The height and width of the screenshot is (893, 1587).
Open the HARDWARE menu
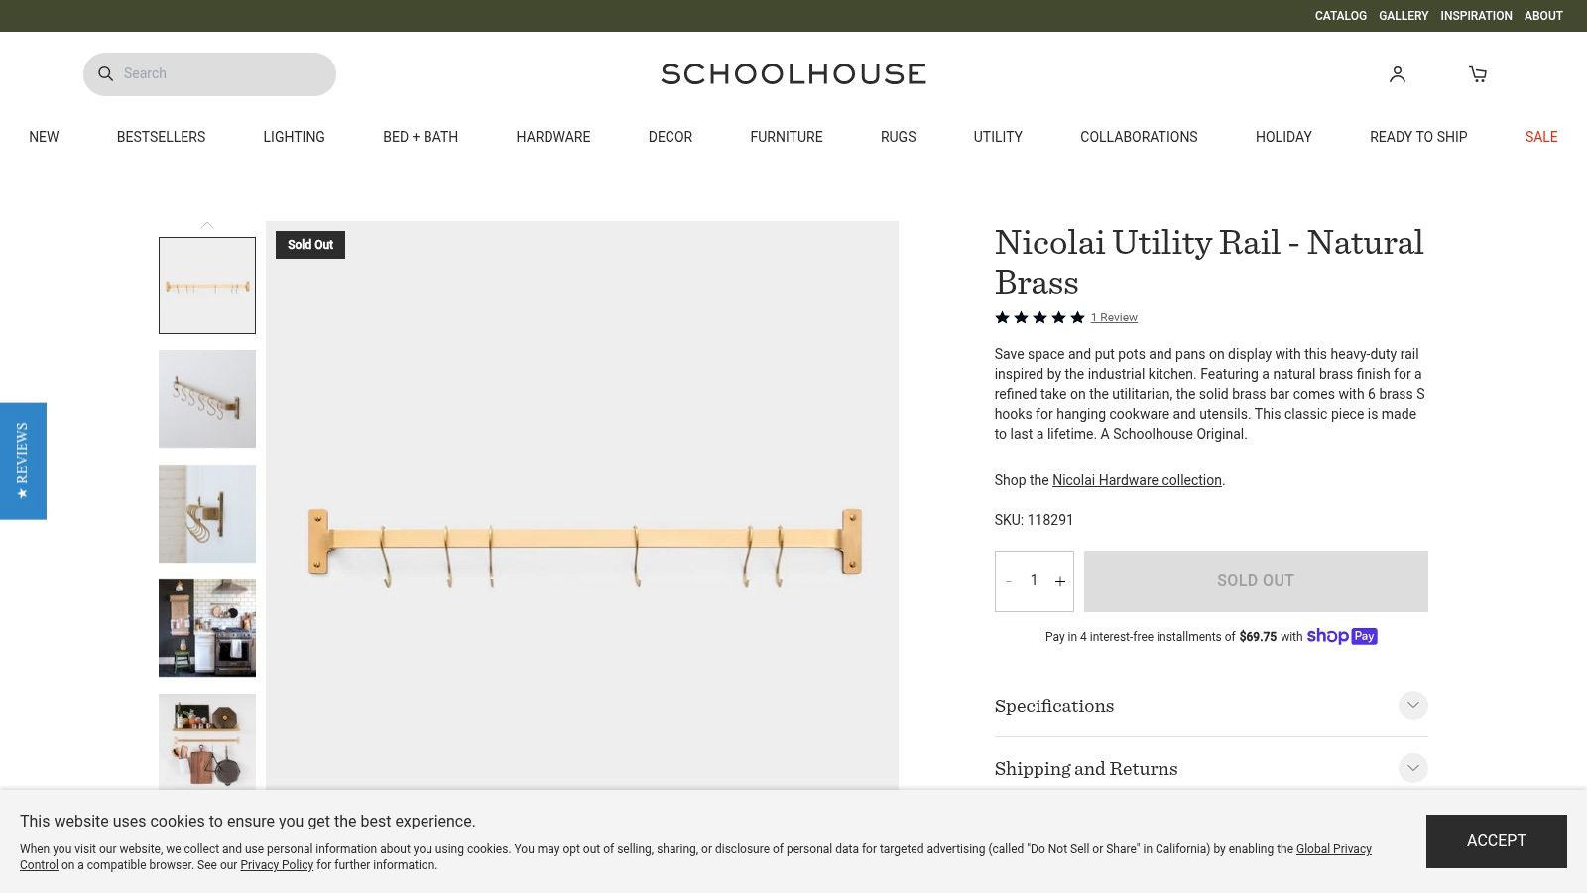tap(553, 137)
